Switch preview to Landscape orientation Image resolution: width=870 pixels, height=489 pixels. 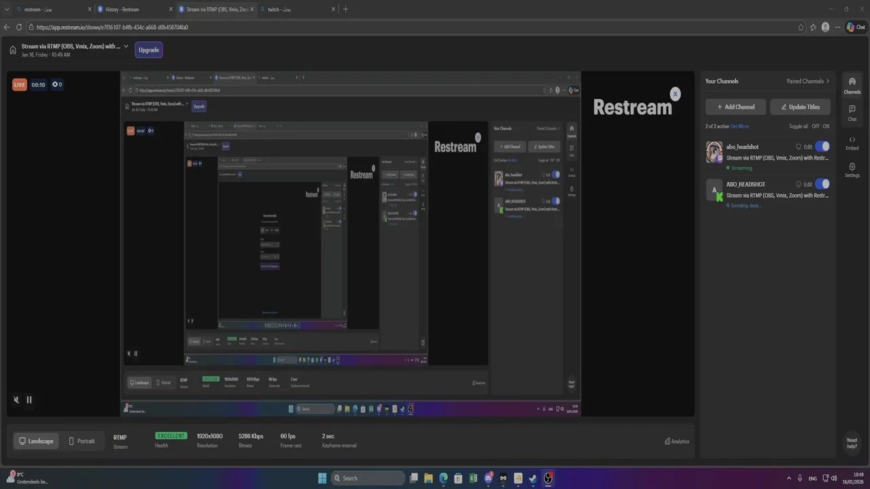(36, 441)
